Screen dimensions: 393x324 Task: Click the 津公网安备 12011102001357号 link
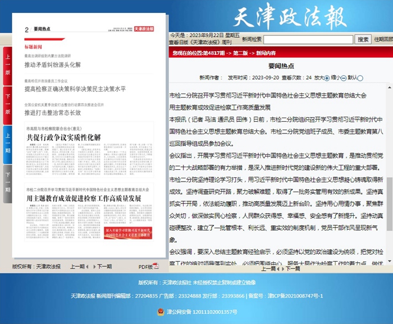point(202,312)
